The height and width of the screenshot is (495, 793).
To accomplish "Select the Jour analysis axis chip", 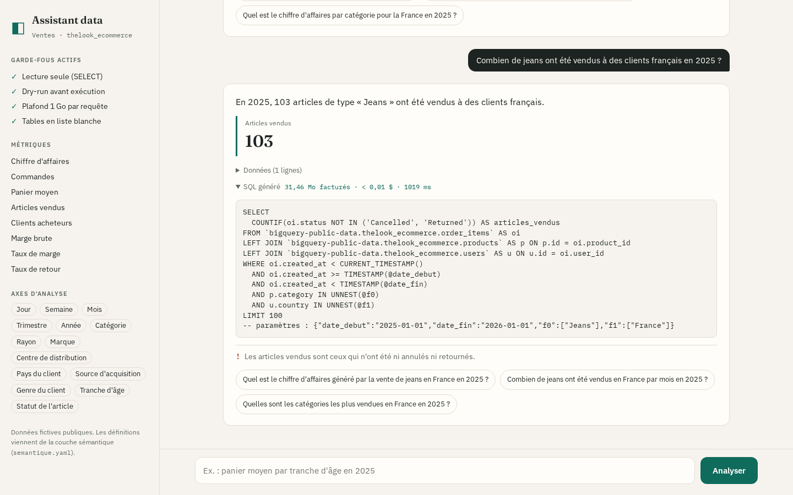I will tap(24, 310).
